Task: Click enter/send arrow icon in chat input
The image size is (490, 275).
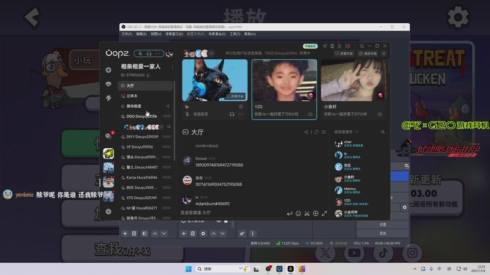Action: tap(290, 213)
